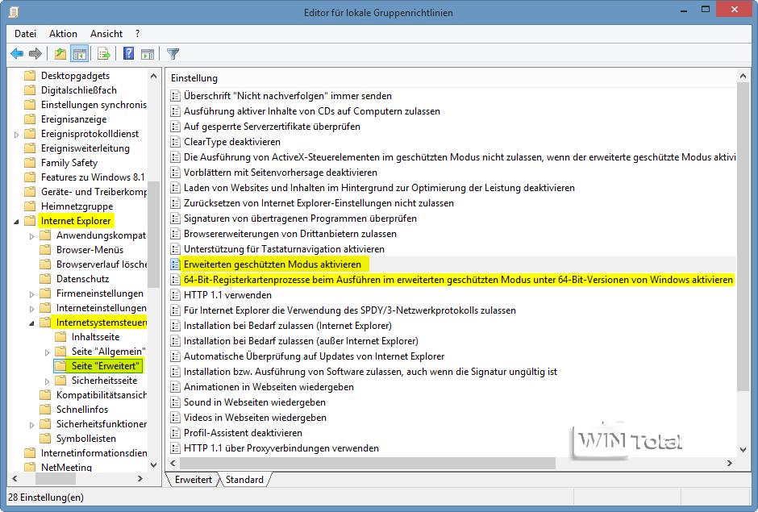
Task: Click the tree pane horizontal scrollbar thumb
Action: click(x=56, y=479)
